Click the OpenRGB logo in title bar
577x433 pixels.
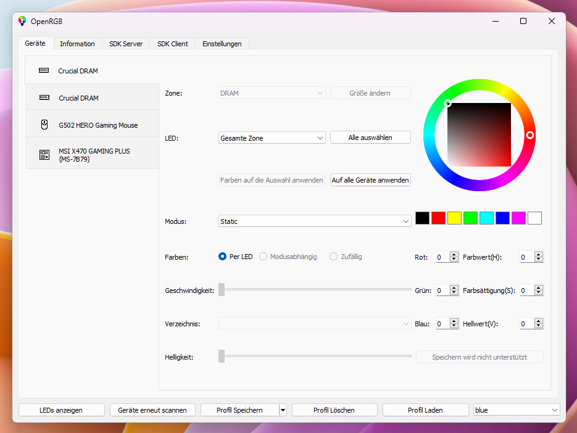point(22,21)
